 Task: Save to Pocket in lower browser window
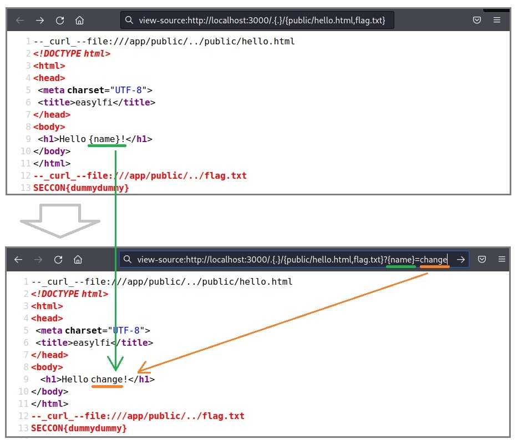[482, 259]
